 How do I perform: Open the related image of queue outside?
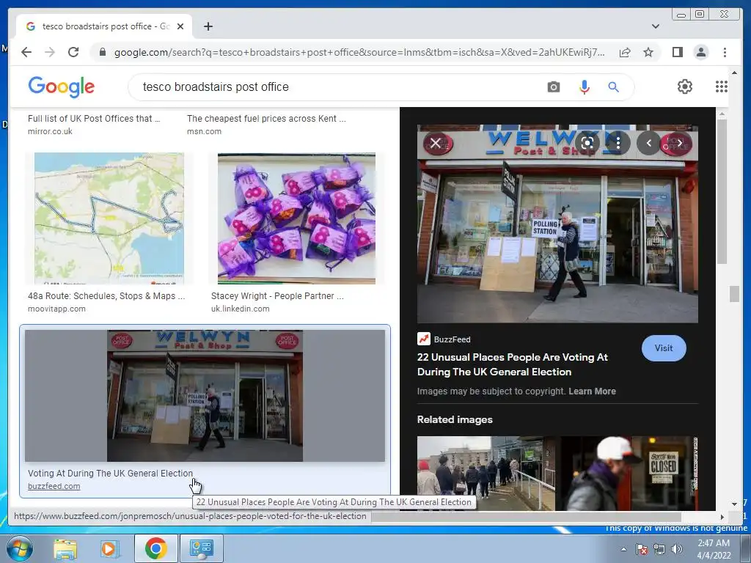pos(486,473)
